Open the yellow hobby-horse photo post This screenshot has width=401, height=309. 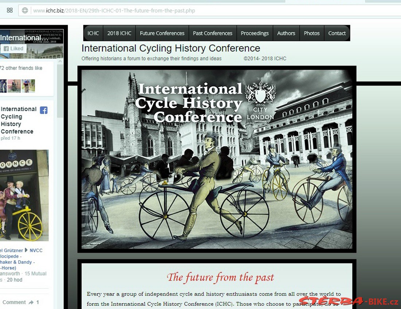click(x=24, y=195)
